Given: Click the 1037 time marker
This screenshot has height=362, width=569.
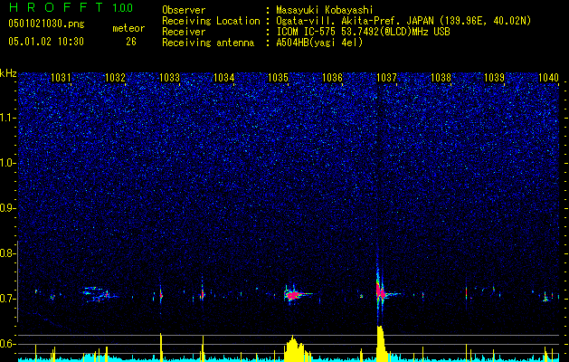Looking at the screenshot, I should pos(386,77).
